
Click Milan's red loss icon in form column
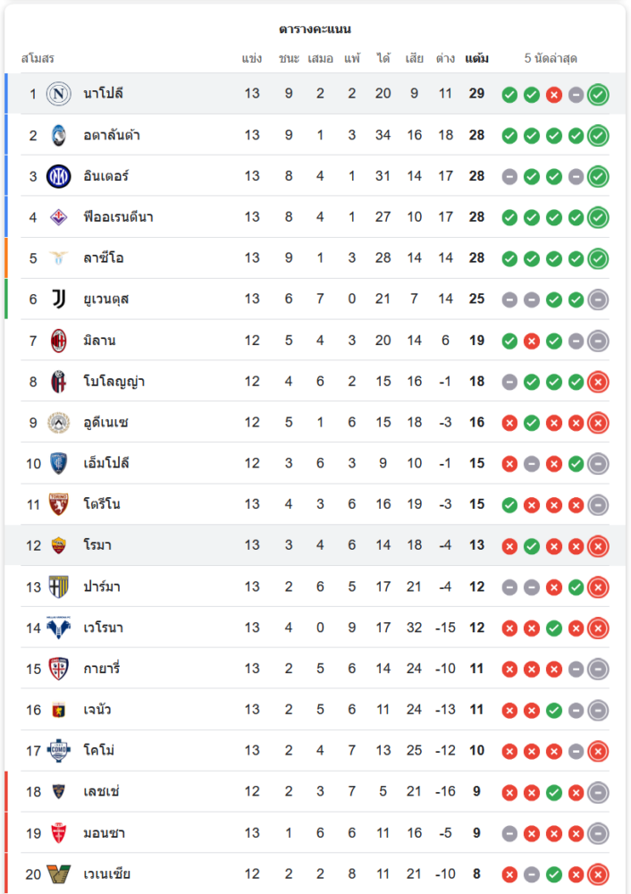[x=532, y=341]
